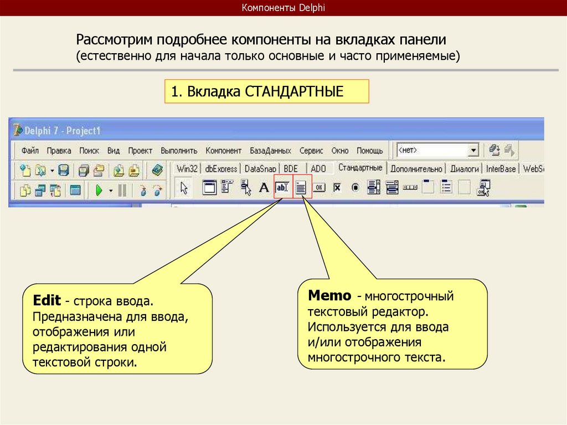Viewport: 567px width, 425px height.
Task: Click the Trace Into debug icon
Action: 143,191
